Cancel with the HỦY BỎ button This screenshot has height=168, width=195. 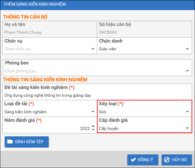tap(177, 160)
